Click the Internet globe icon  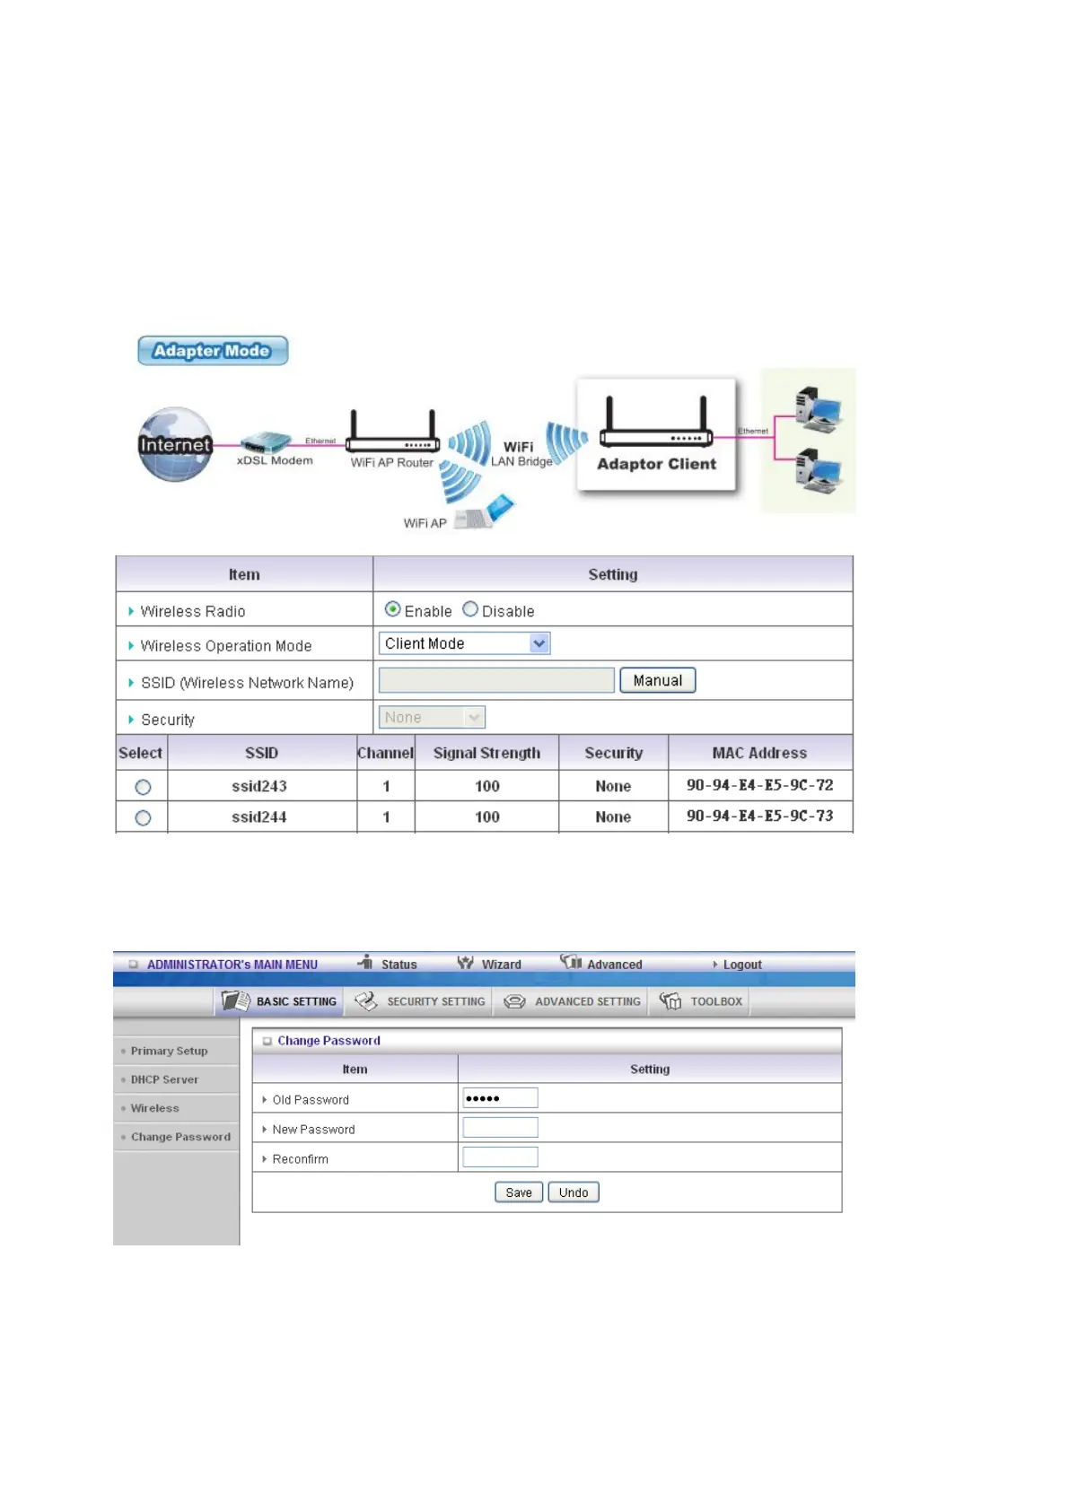pos(175,444)
